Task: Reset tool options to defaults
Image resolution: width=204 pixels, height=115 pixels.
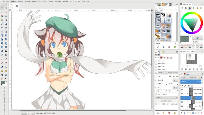Action: coord(175,113)
